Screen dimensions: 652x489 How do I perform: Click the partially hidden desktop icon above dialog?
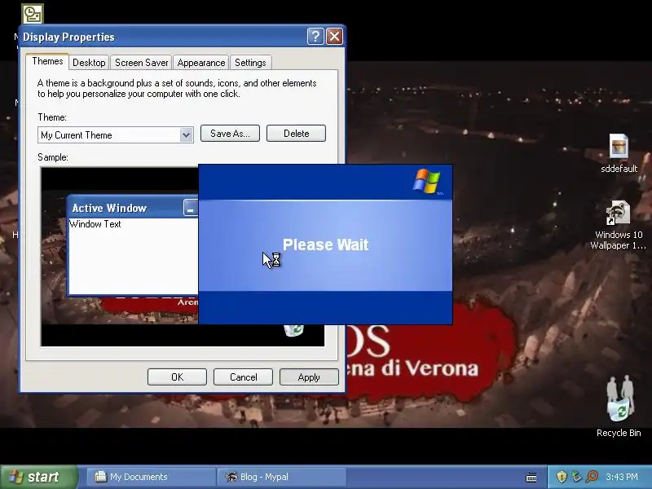(33, 14)
